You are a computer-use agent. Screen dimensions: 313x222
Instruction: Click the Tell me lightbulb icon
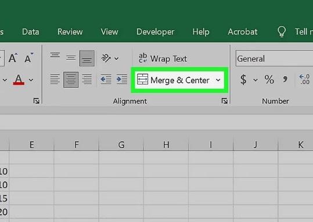pyautogui.click(x=282, y=31)
